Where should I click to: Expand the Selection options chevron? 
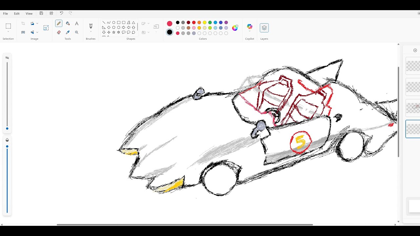point(8,32)
